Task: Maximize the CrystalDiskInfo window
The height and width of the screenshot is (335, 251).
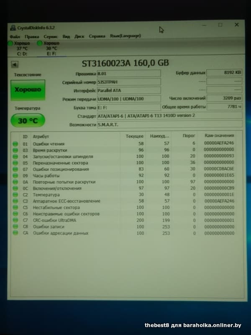Action: (x=220, y=25)
